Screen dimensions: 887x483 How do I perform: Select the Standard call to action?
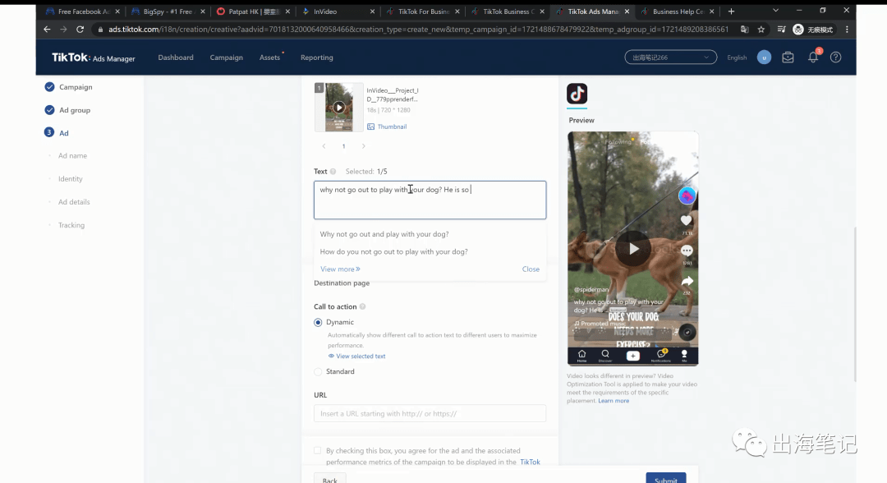pyautogui.click(x=318, y=371)
